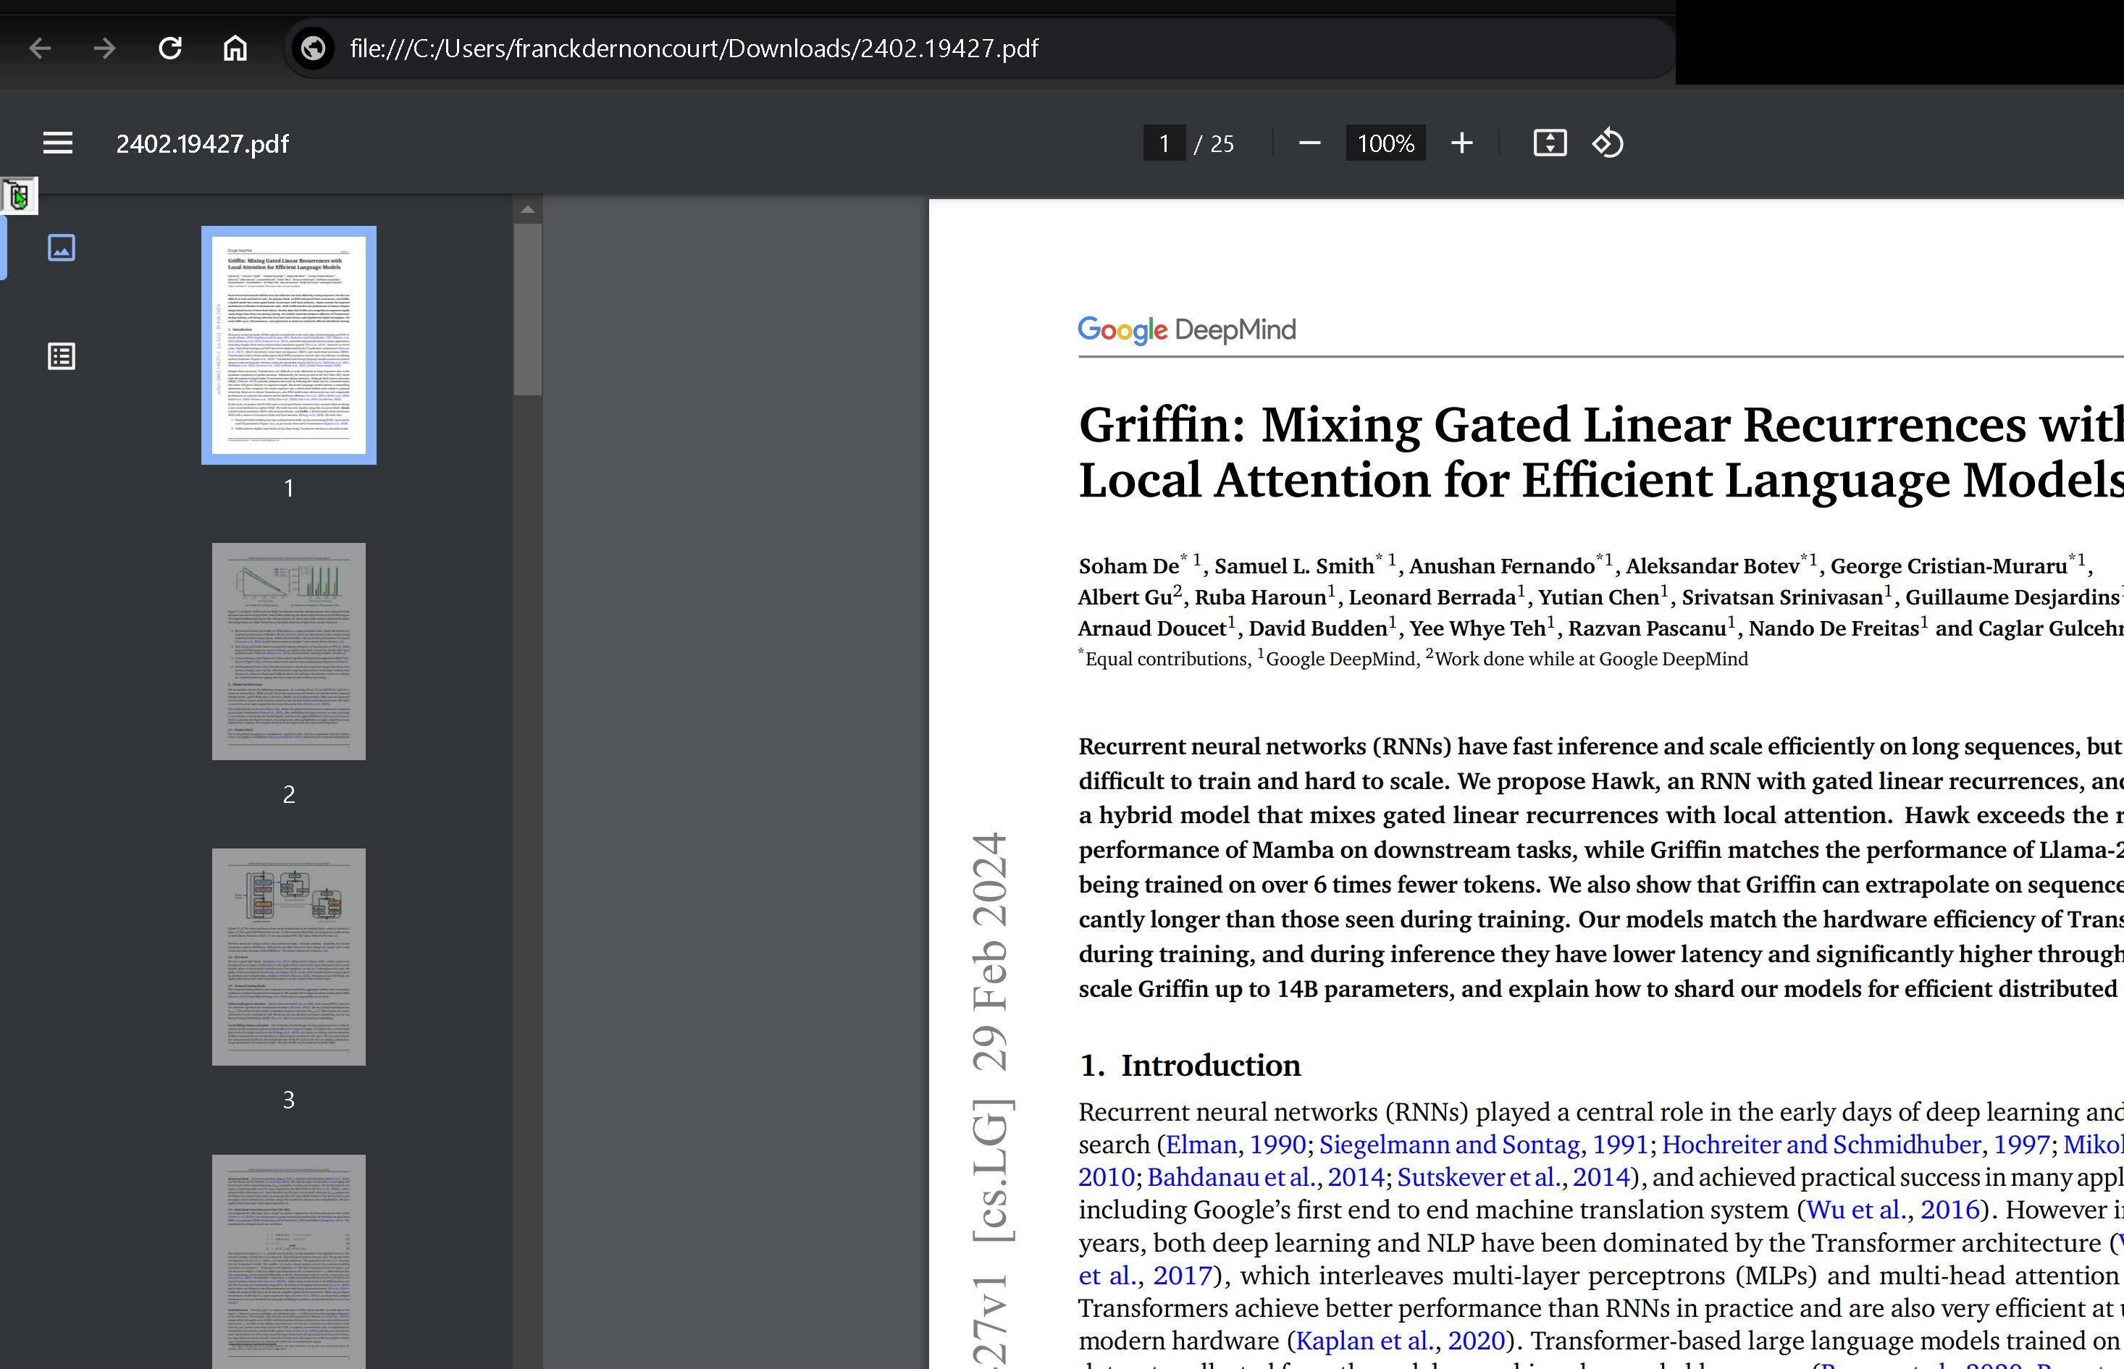The image size is (2124, 1369).
Task: Click the page number input field
Action: [1164, 143]
